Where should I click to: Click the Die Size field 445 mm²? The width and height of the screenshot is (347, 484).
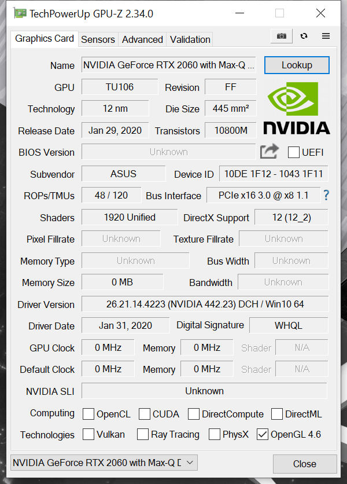(230, 108)
